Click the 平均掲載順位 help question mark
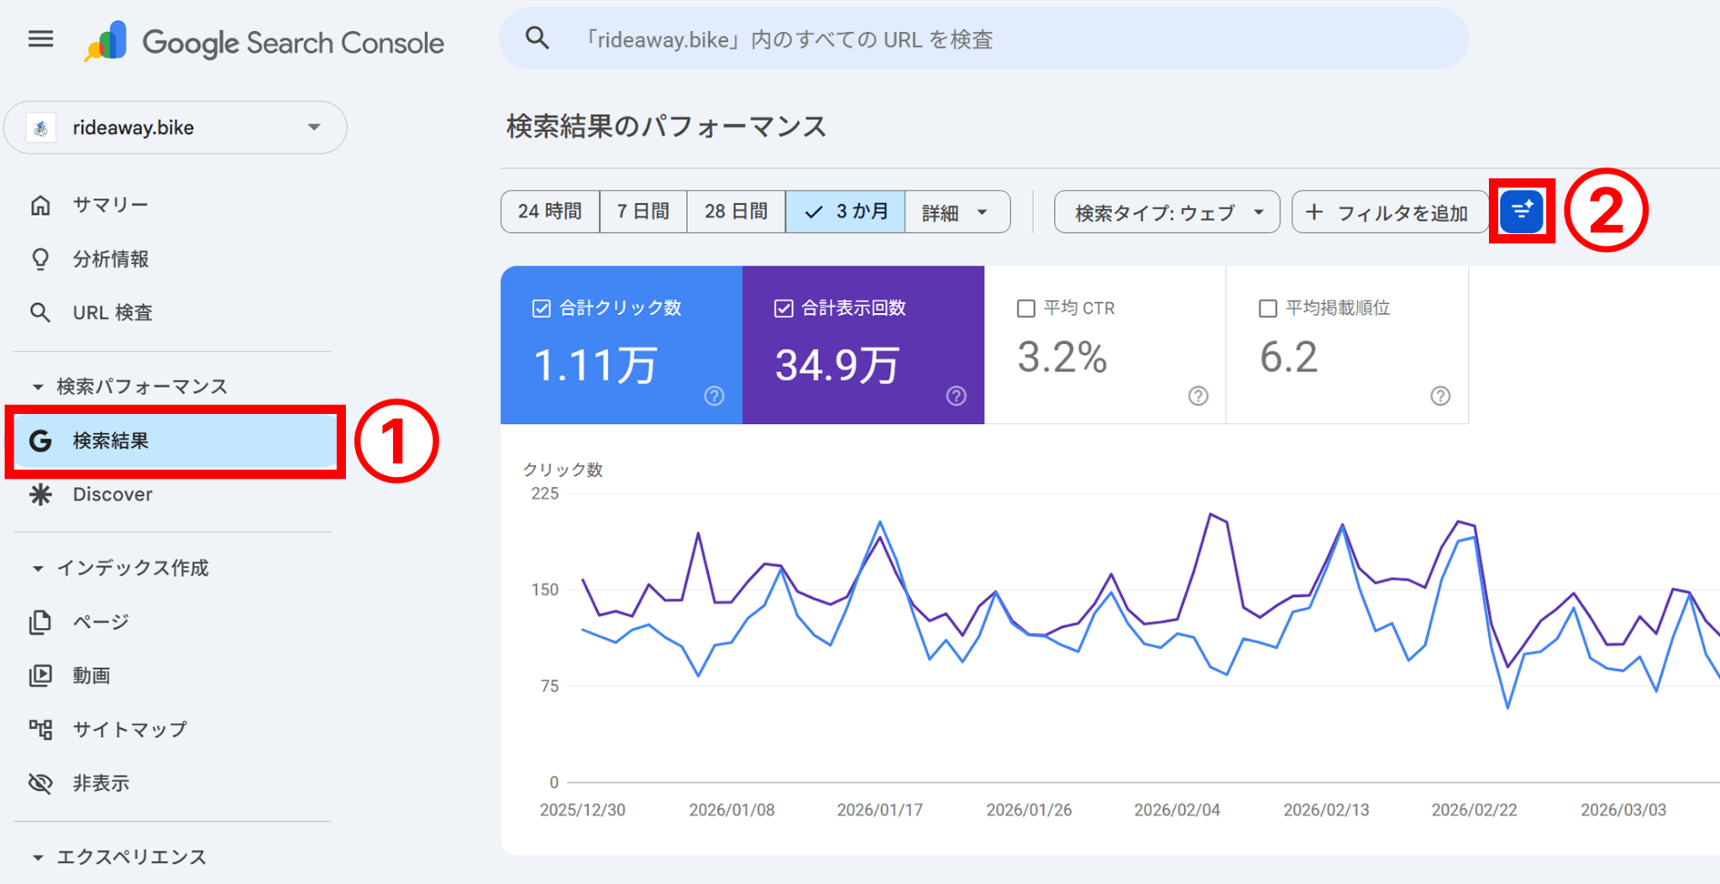1720x884 pixels. (1440, 395)
